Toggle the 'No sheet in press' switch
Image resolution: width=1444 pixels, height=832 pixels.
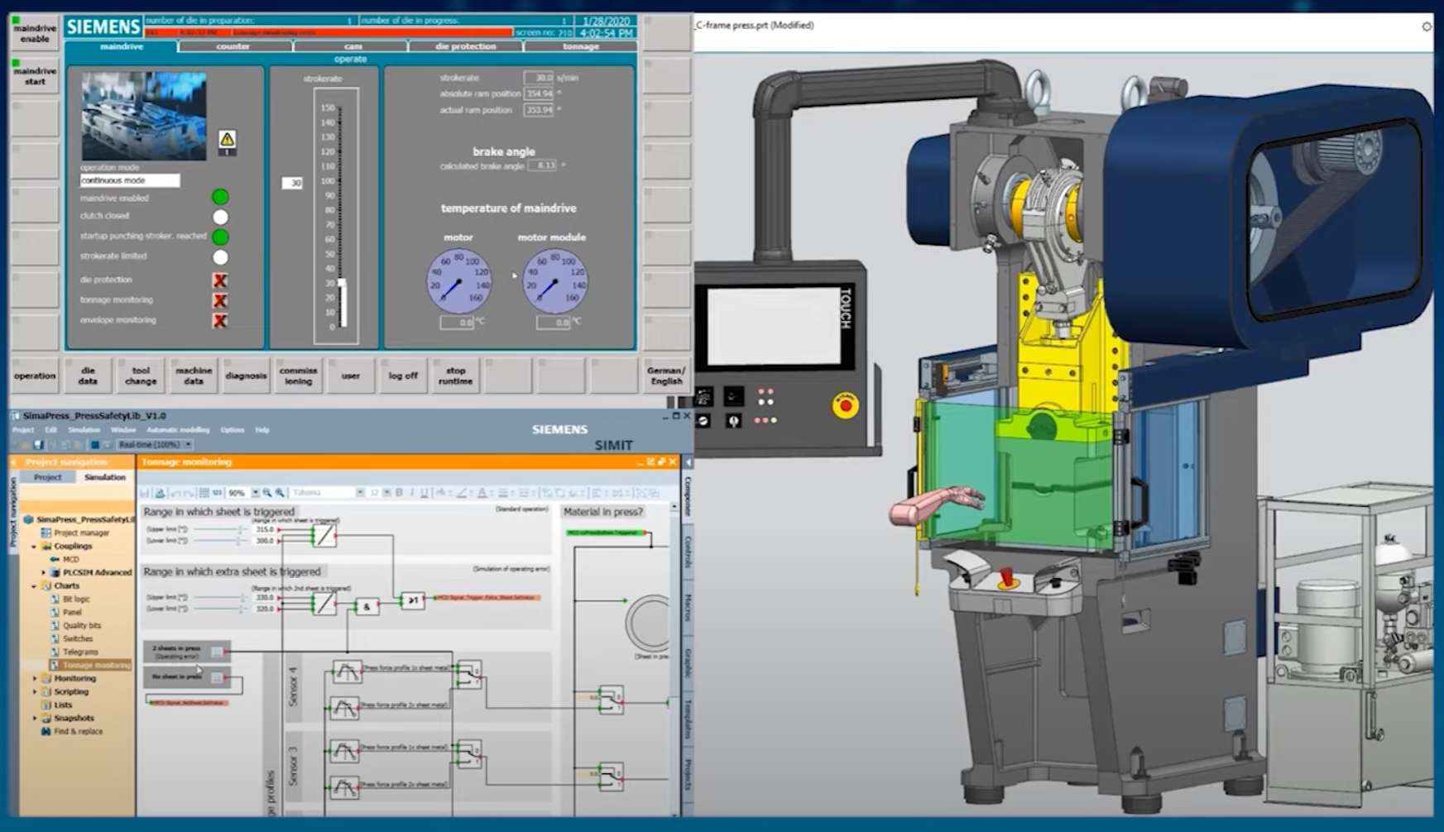tap(218, 677)
